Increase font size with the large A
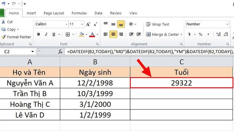234x131 pixels. coord(88,24)
